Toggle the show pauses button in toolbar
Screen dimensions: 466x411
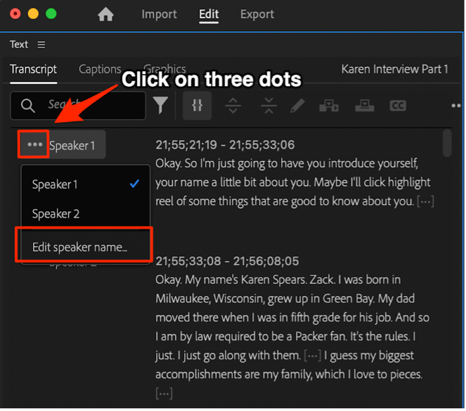(197, 106)
